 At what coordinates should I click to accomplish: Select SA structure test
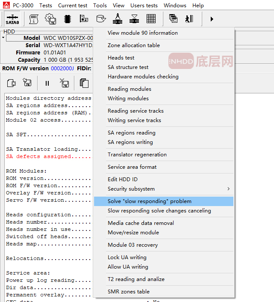164,67
